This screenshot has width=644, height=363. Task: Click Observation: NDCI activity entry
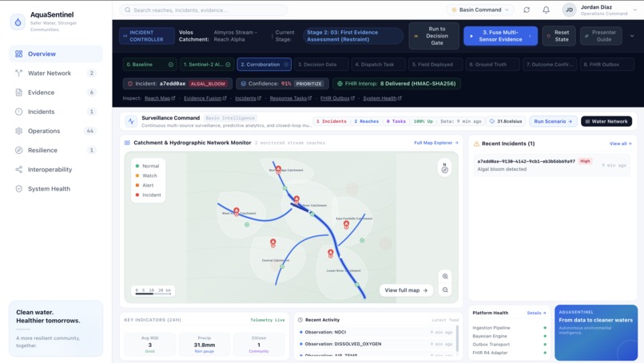(376, 332)
